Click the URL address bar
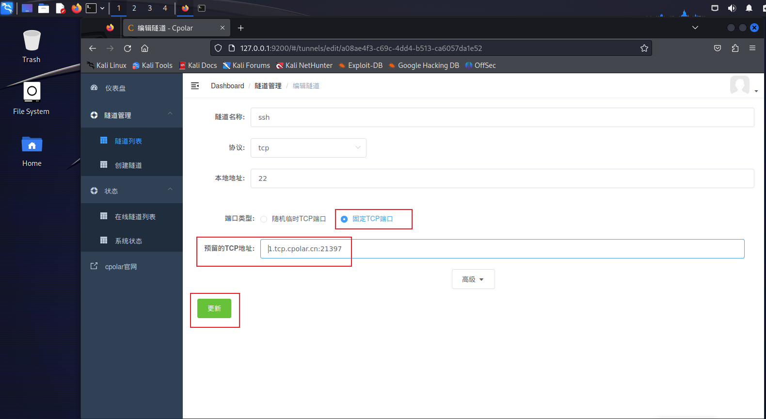766x419 pixels. (431, 48)
